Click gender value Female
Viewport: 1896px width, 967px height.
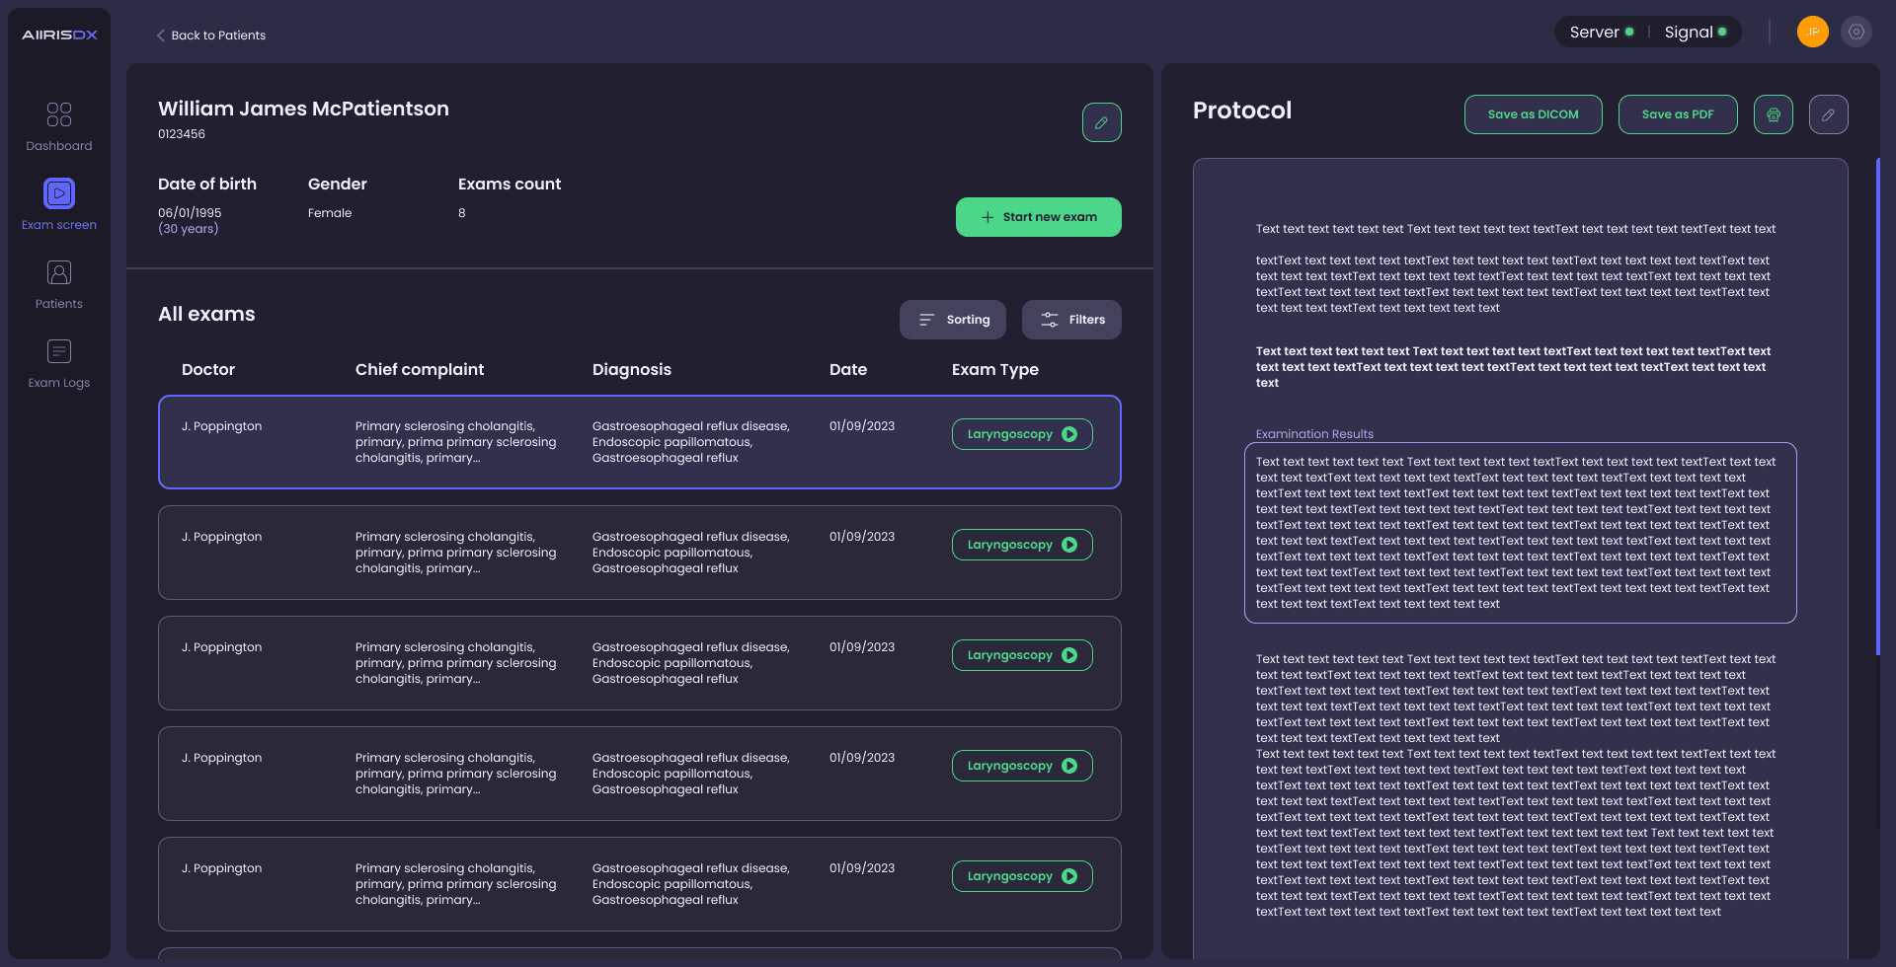[330, 213]
